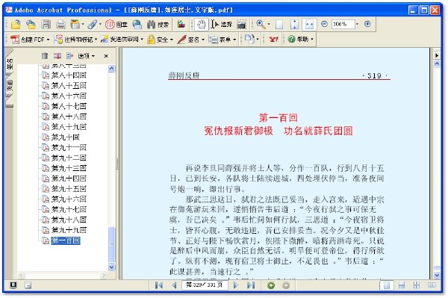Image resolution: width=448 pixels, height=298 pixels.
Task: Go to first page arrow
Action: [159, 285]
